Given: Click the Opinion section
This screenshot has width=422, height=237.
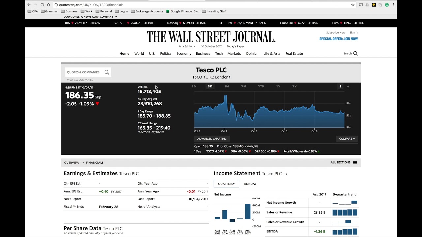Looking at the screenshot, I should tap(252, 53).
